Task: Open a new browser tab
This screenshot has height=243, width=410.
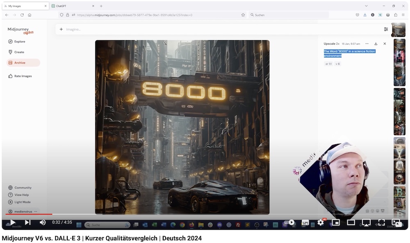Action: (101, 6)
